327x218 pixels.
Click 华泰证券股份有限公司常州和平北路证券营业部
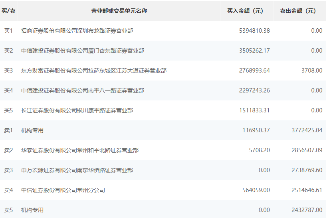click(80, 150)
